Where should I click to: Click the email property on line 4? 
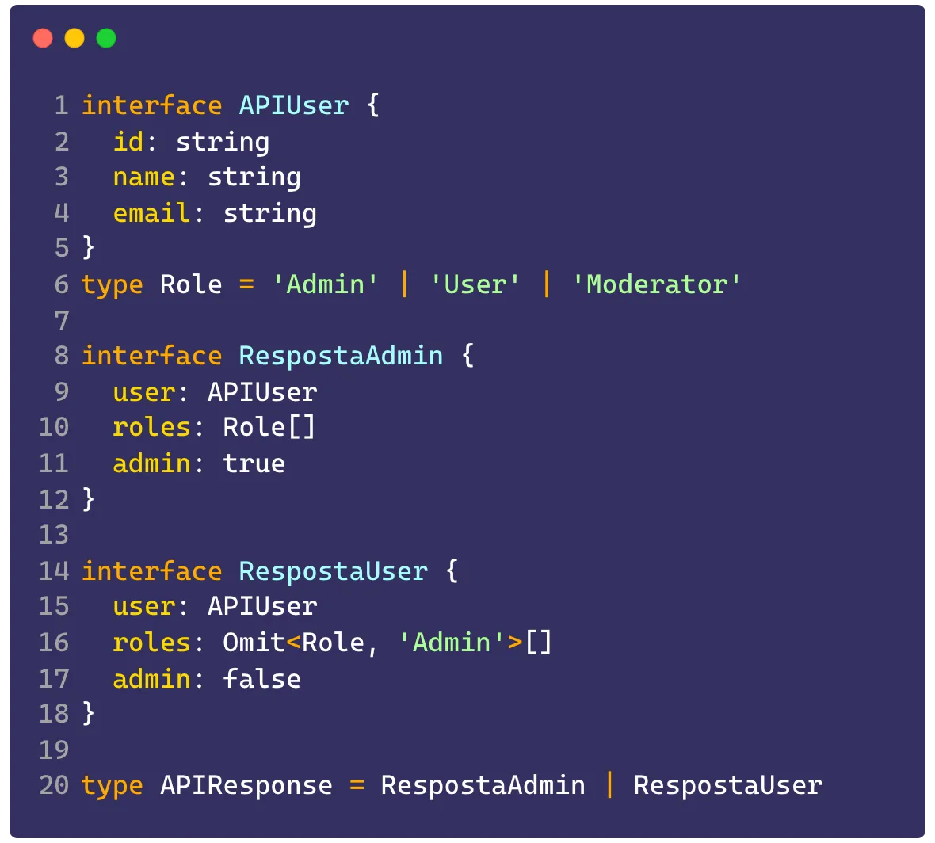point(151,213)
